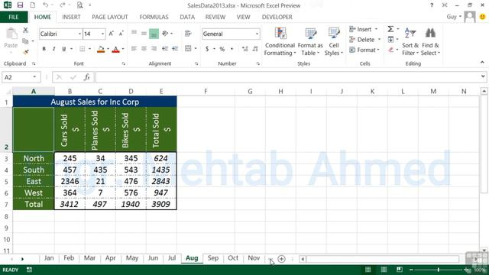This screenshot has height=275, width=489.
Task: Toggle Italic formatting
Action: [x=54, y=49]
